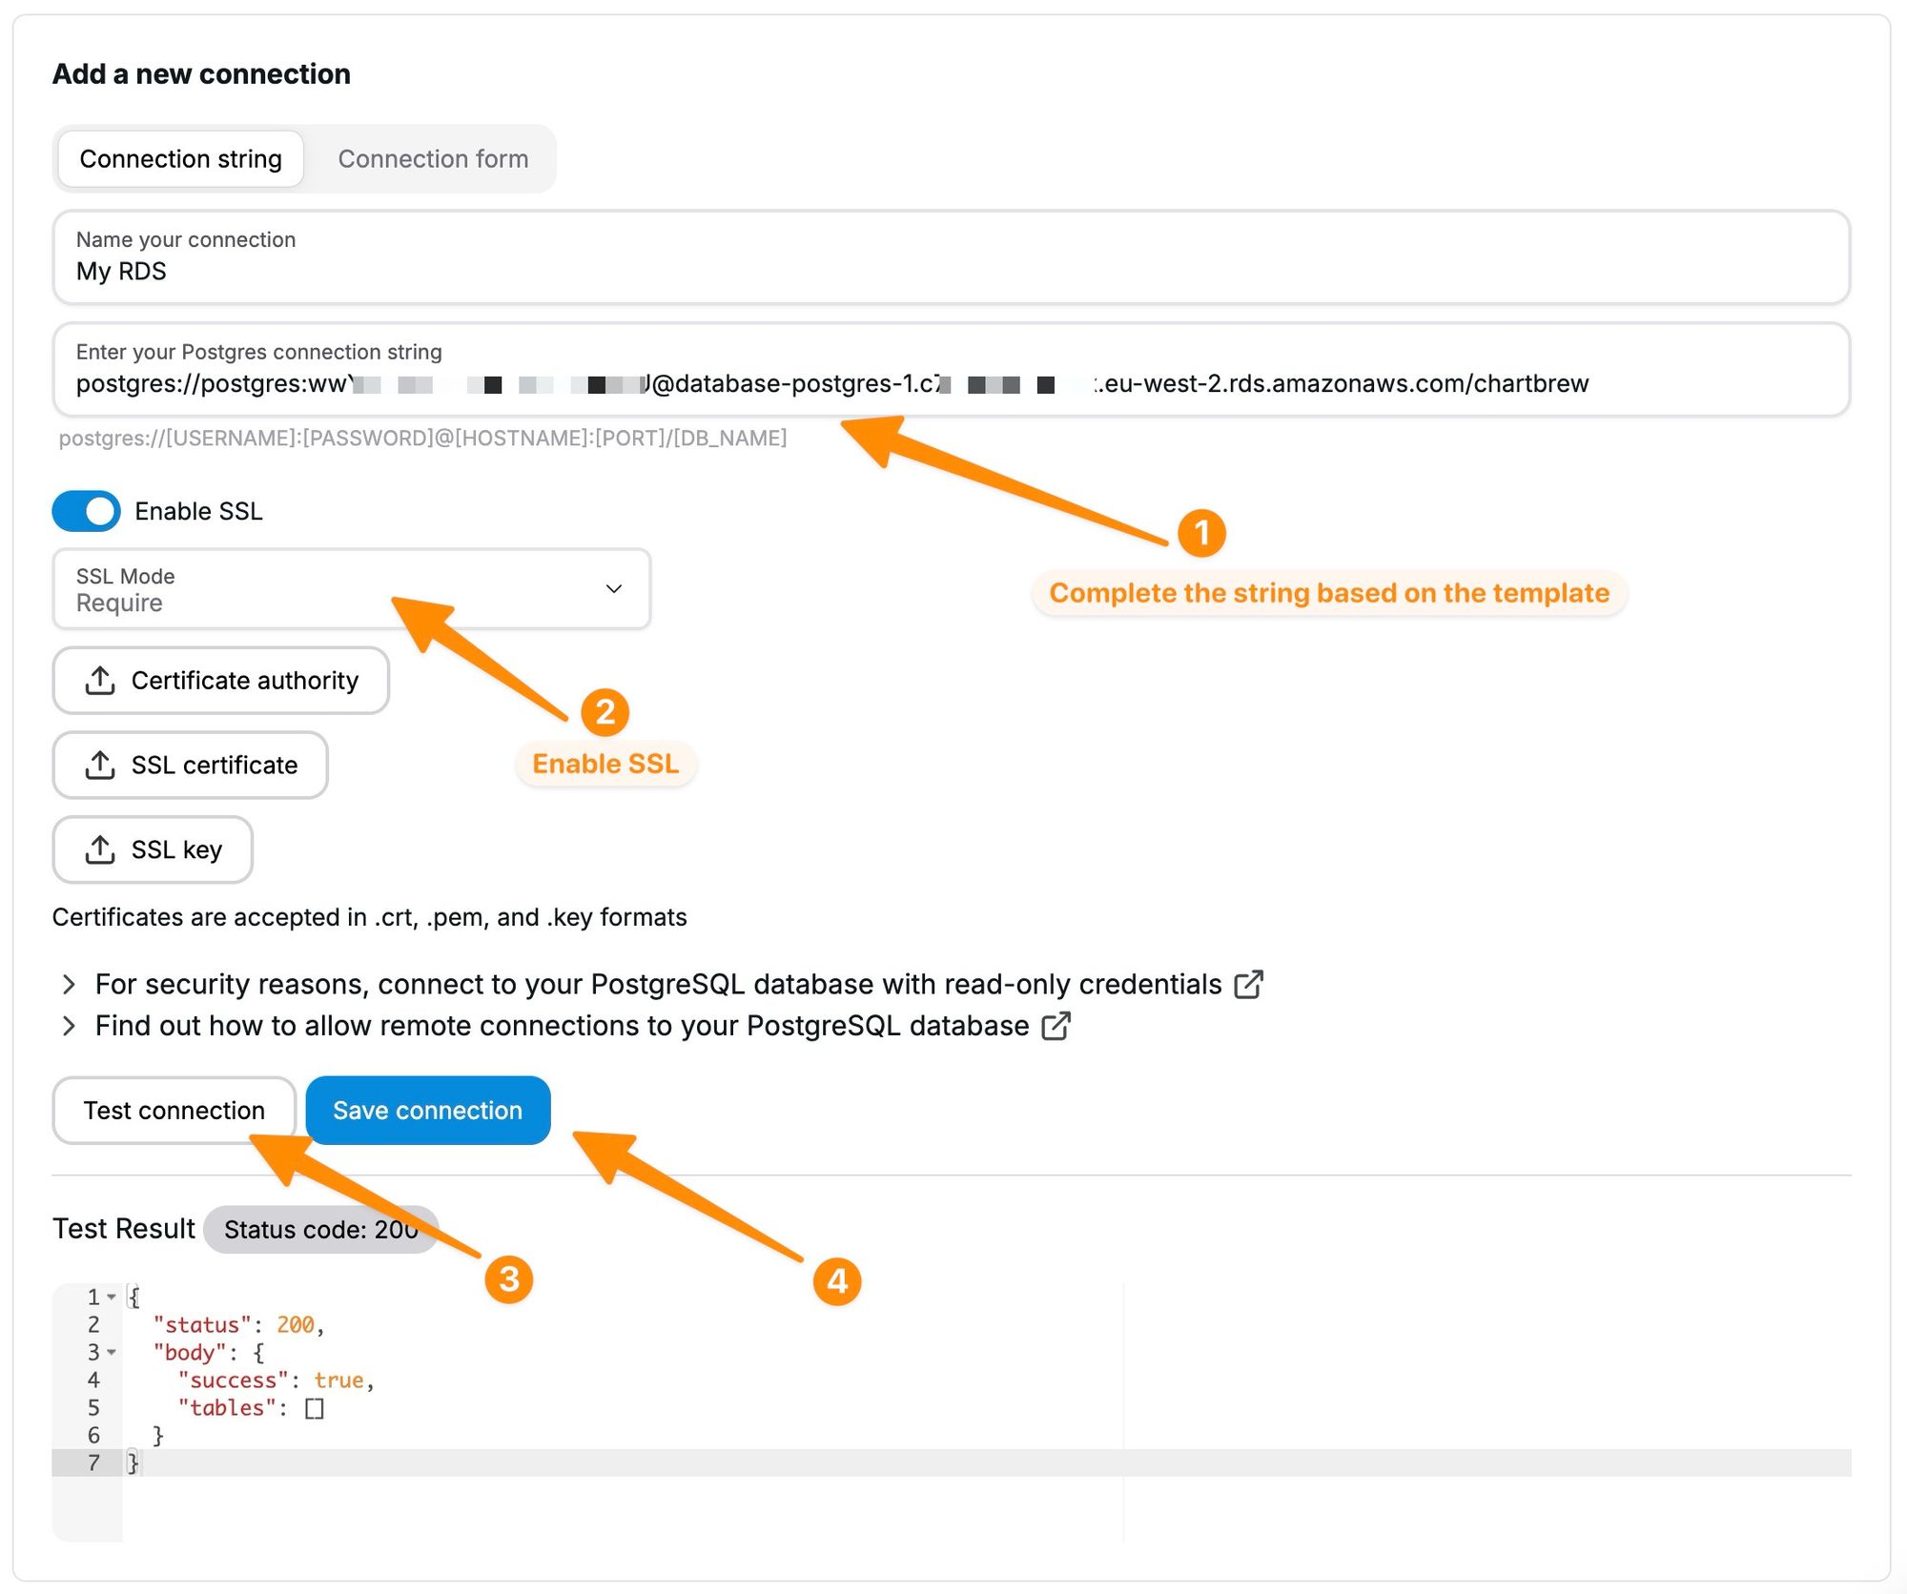The width and height of the screenshot is (1907, 1594).
Task: Upload an SSL key file
Action: click(x=153, y=849)
